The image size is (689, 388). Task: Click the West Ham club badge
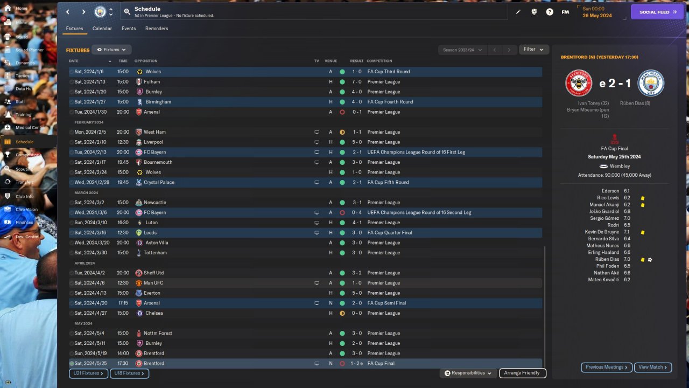138,132
